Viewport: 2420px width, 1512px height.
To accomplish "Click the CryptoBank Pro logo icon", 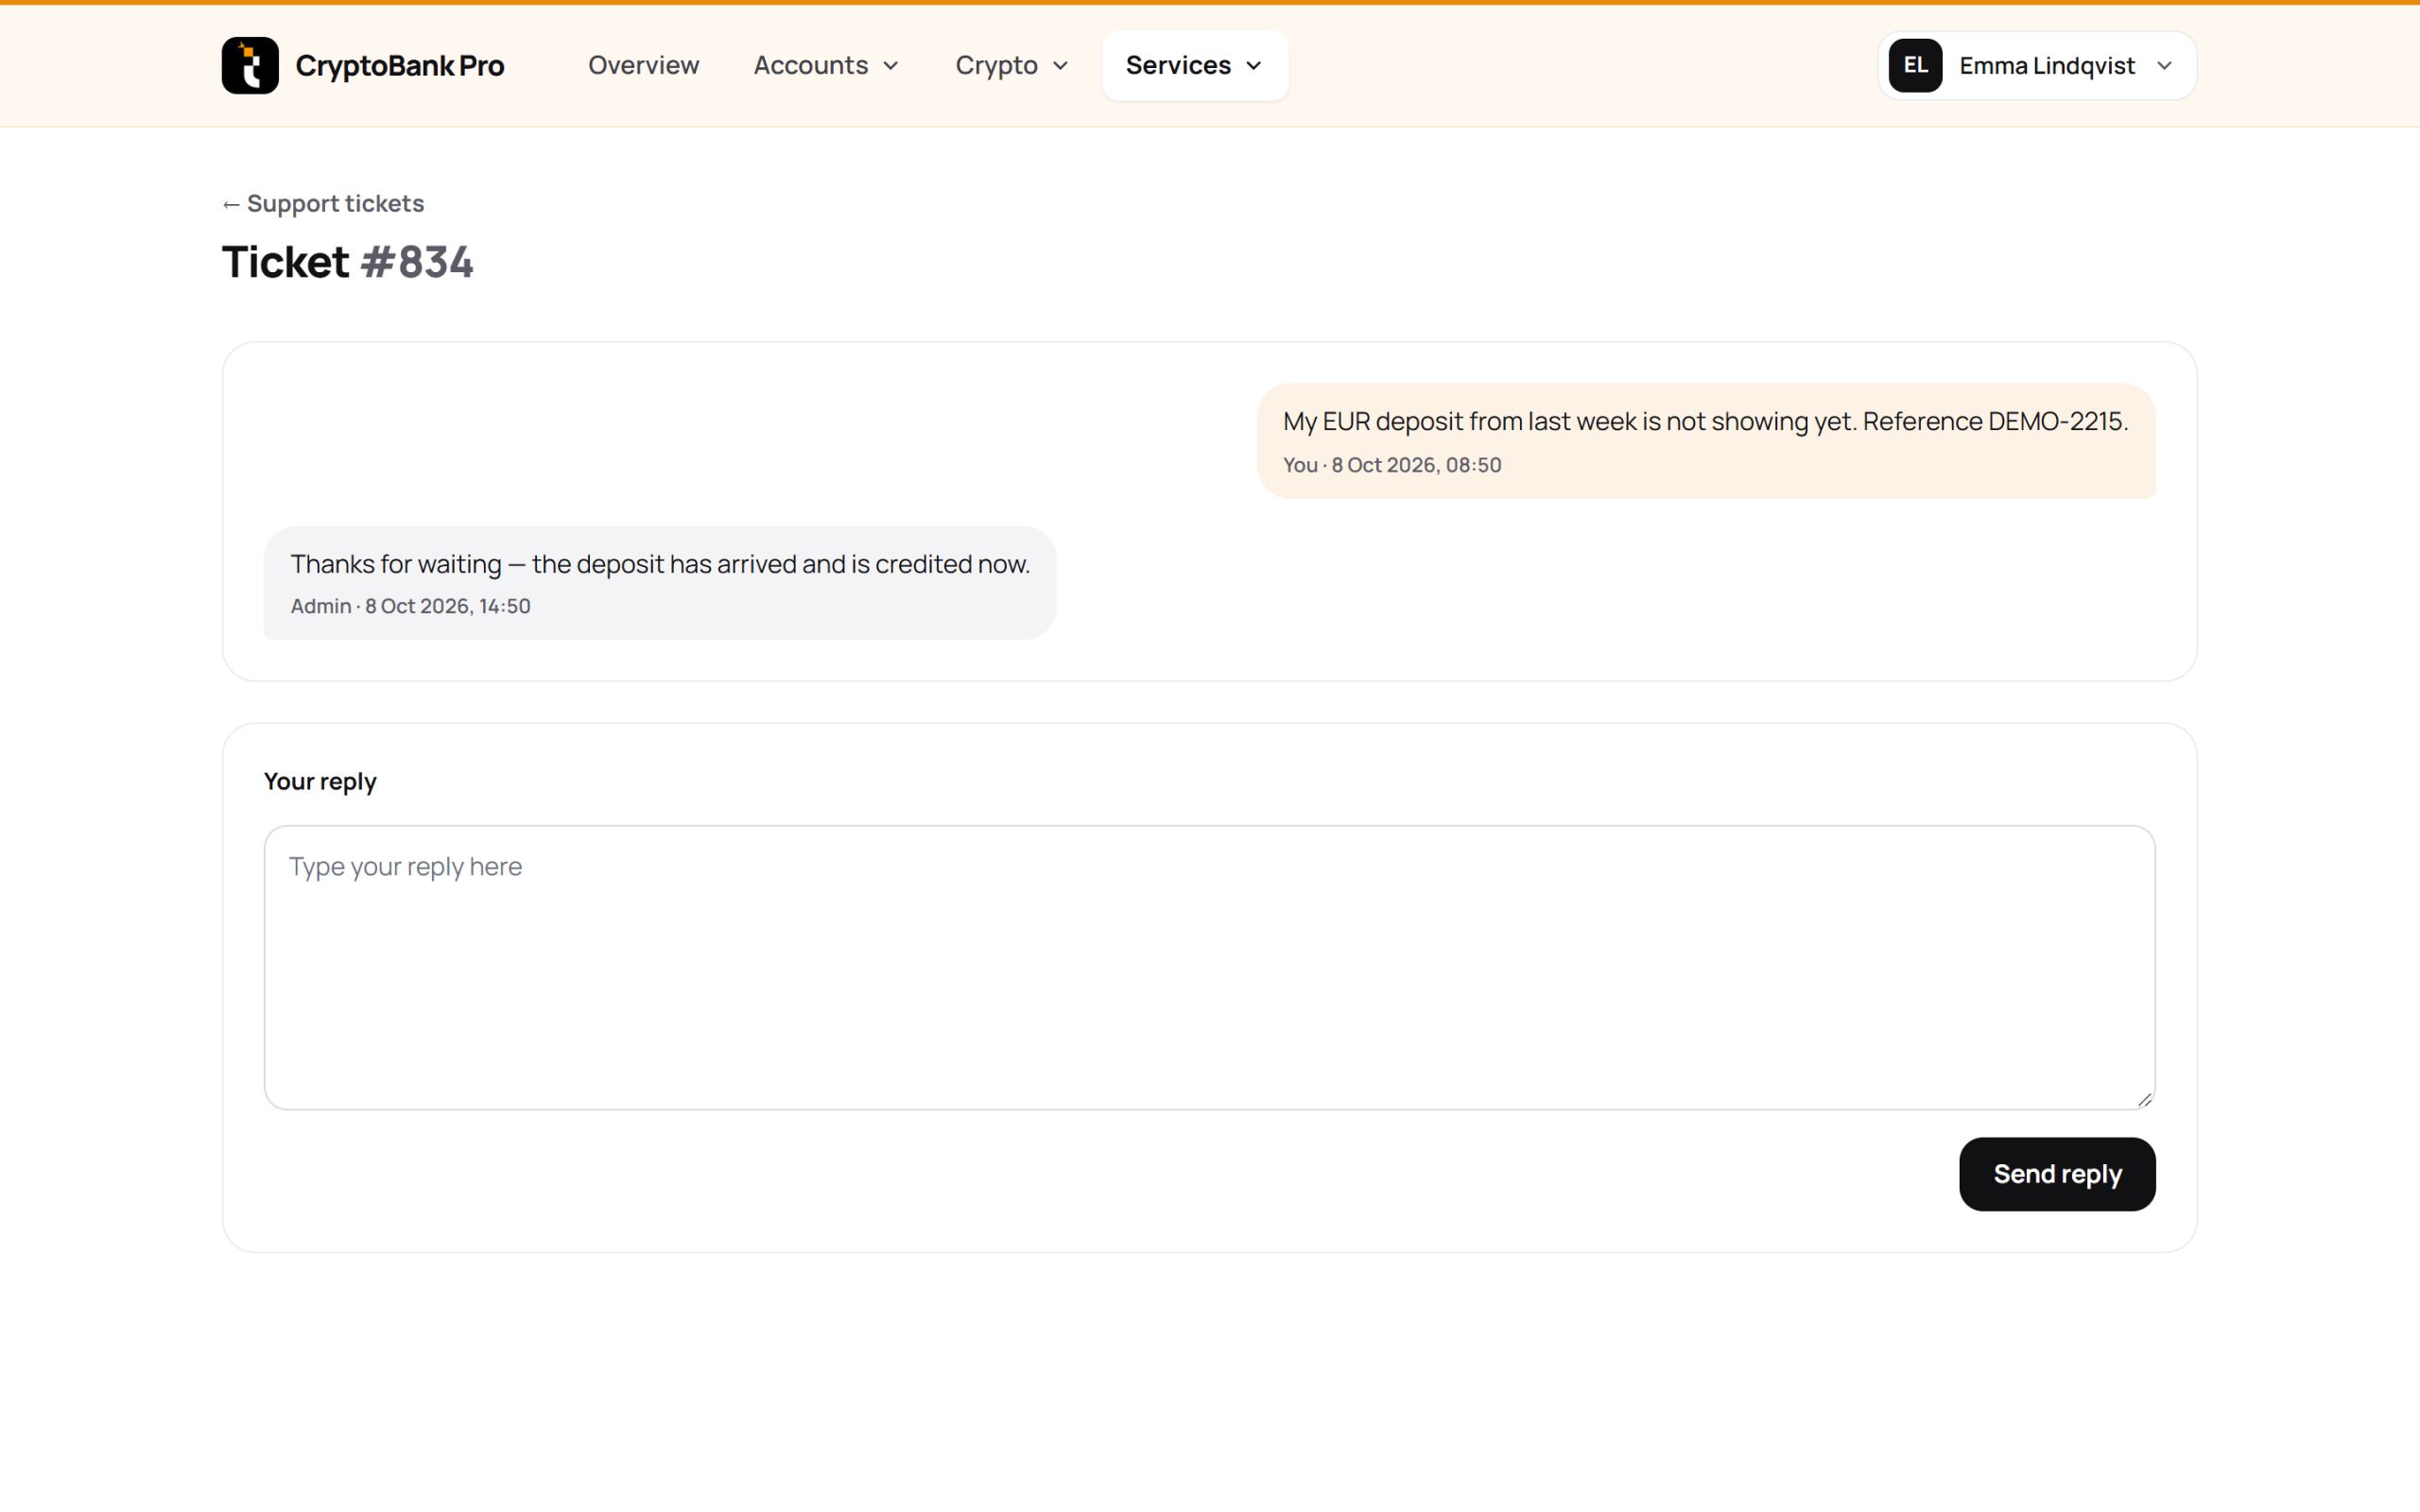I will (x=250, y=65).
